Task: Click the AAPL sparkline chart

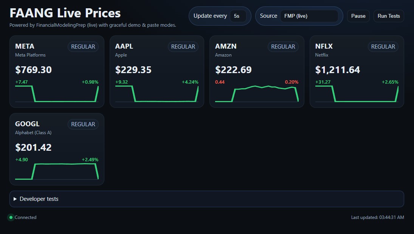Action: click(157, 94)
